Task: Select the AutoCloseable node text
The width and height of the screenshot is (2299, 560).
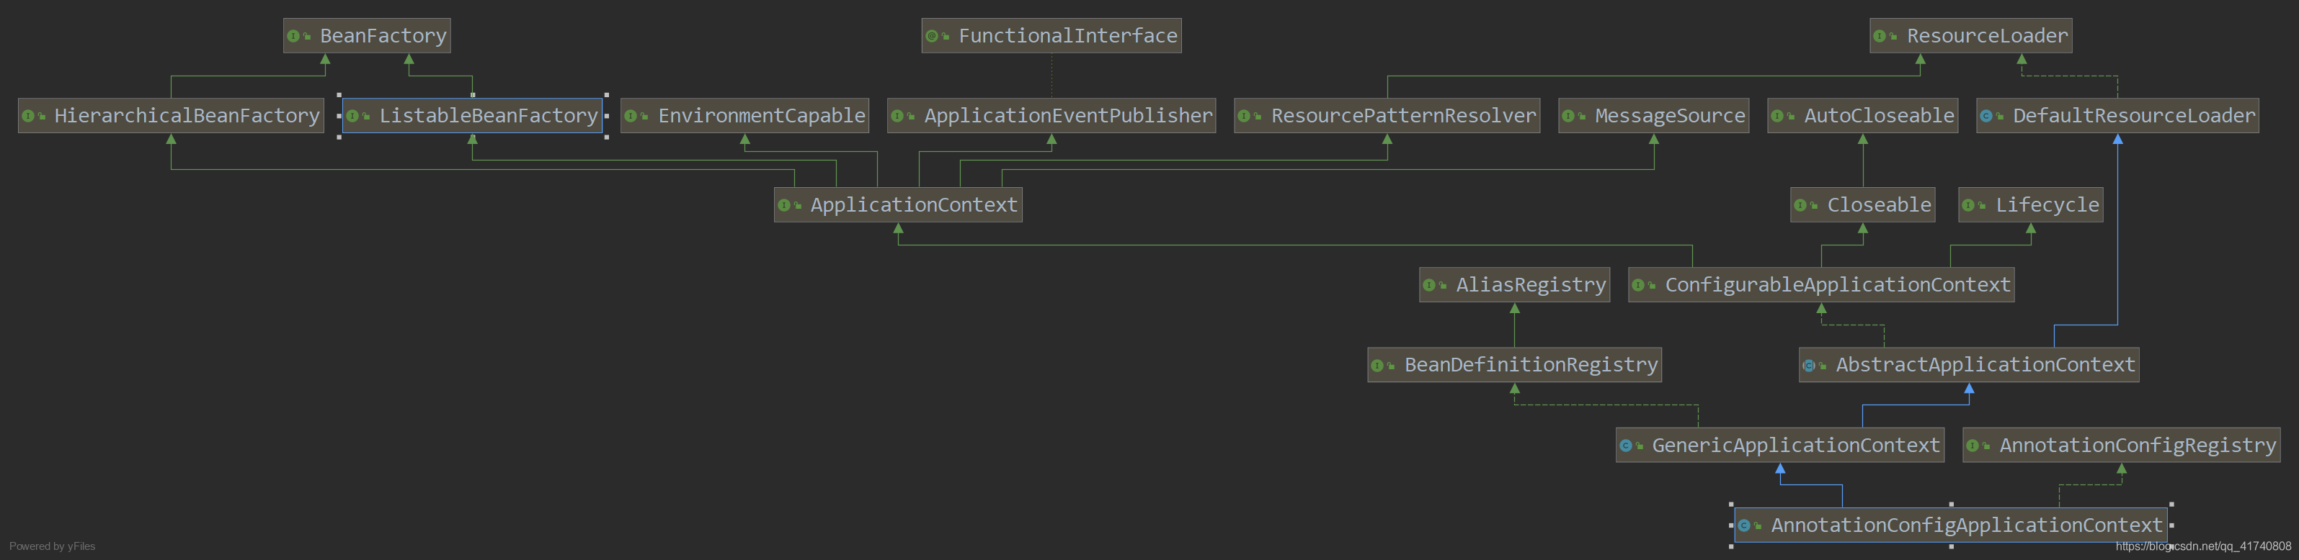Action: coord(1879,116)
